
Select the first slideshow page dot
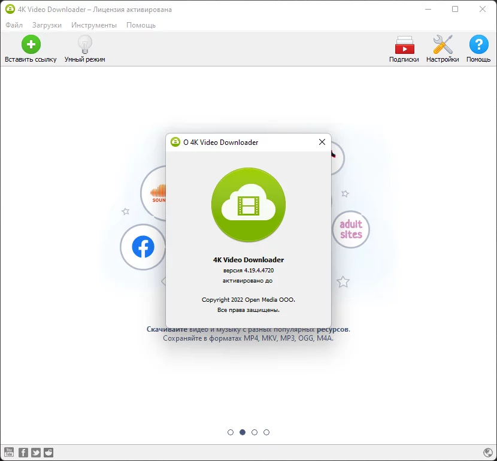tap(231, 432)
